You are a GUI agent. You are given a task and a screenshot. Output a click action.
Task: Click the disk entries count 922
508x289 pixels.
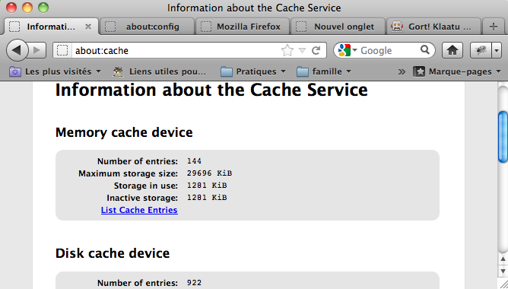pyautogui.click(x=194, y=282)
